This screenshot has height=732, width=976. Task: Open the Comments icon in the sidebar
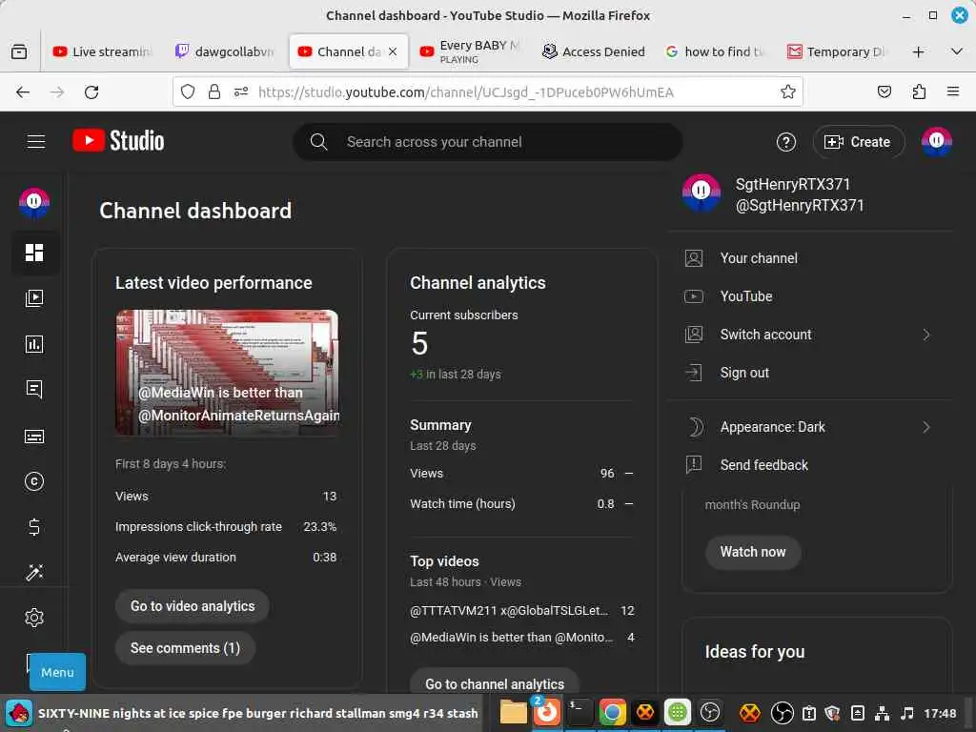tap(34, 390)
